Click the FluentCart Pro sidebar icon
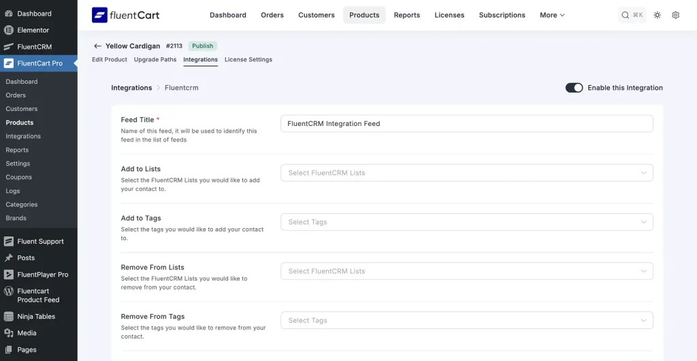This screenshot has width=697, height=361. (8, 63)
